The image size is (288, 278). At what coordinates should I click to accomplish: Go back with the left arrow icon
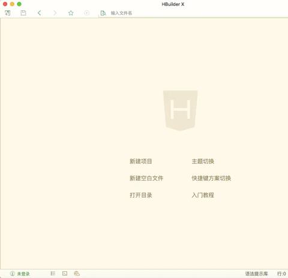pos(39,13)
